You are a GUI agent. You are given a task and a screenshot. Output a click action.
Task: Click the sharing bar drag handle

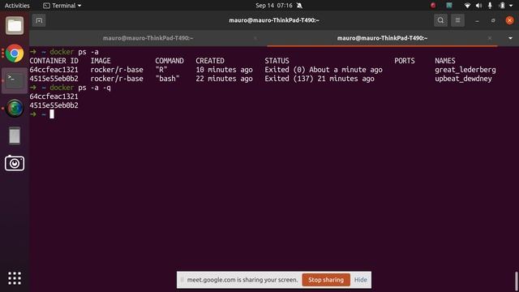click(x=182, y=280)
